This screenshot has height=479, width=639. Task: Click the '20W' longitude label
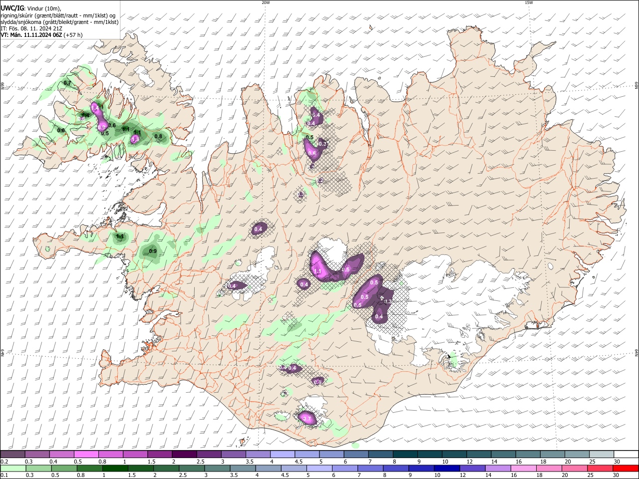pyautogui.click(x=266, y=2)
